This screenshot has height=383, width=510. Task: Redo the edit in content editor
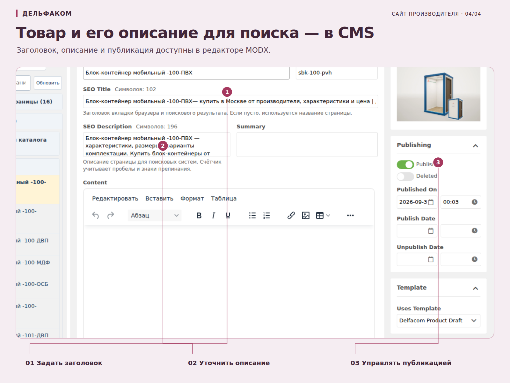[111, 215]
